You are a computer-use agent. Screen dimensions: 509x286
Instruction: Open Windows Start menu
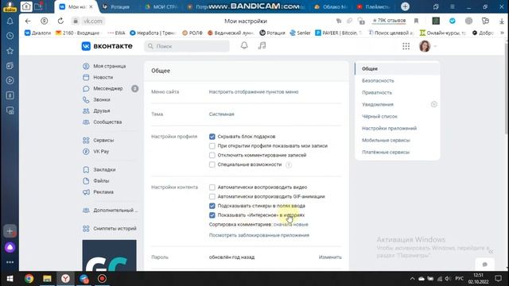pos(10,279)
